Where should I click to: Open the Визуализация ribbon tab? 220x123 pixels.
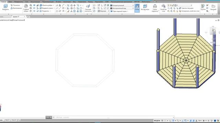click(x=35, y=2)
